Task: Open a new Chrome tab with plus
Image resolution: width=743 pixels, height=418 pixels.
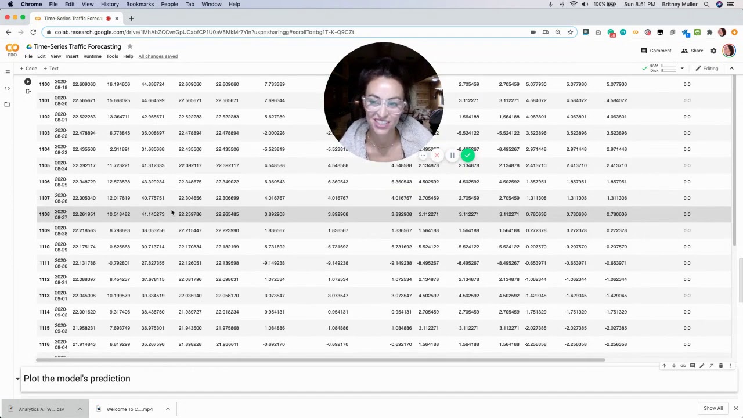Action: point(131,18)
